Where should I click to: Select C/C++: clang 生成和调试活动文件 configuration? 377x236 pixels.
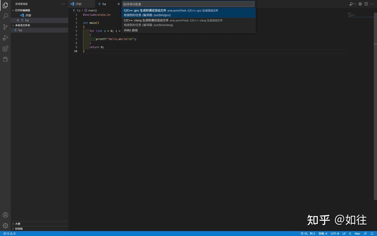click(188, 23)
